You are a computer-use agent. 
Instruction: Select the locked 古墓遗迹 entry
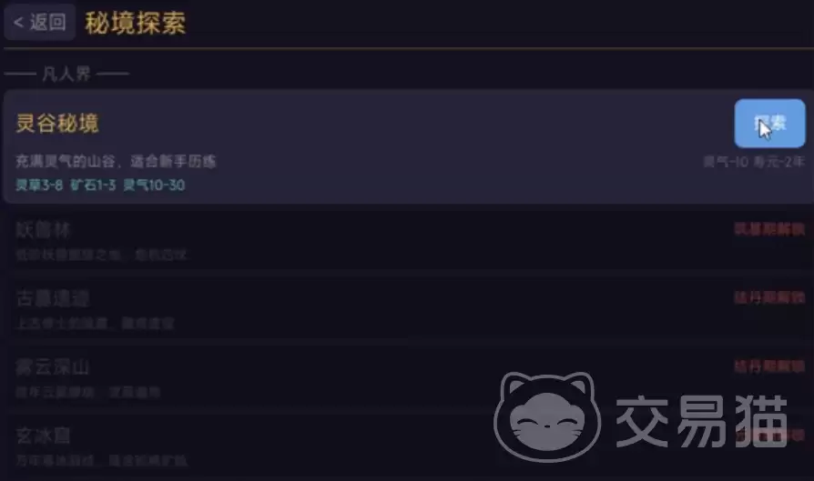[x=407, y=309]
